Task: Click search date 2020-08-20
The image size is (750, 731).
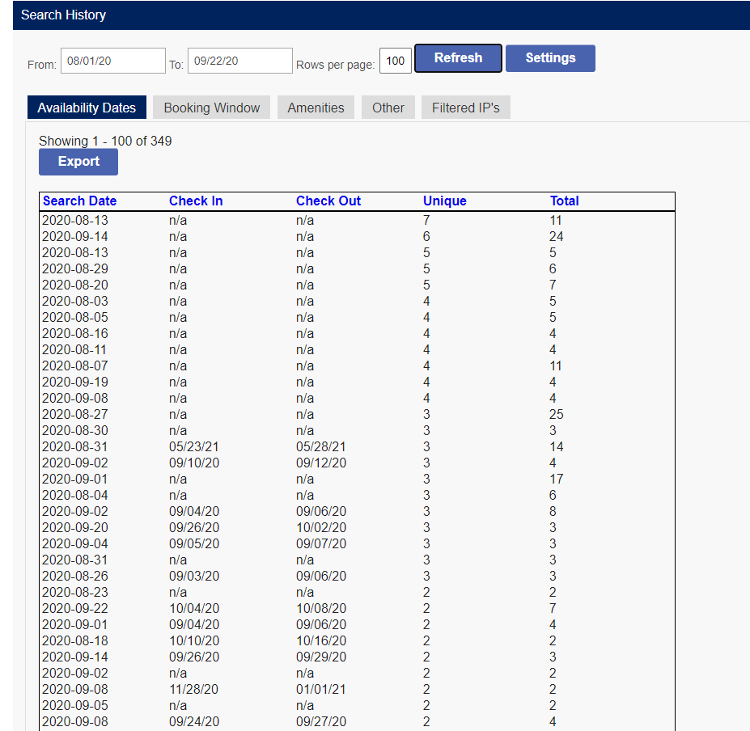Action: pyautogui.click(x=75, y=285)
